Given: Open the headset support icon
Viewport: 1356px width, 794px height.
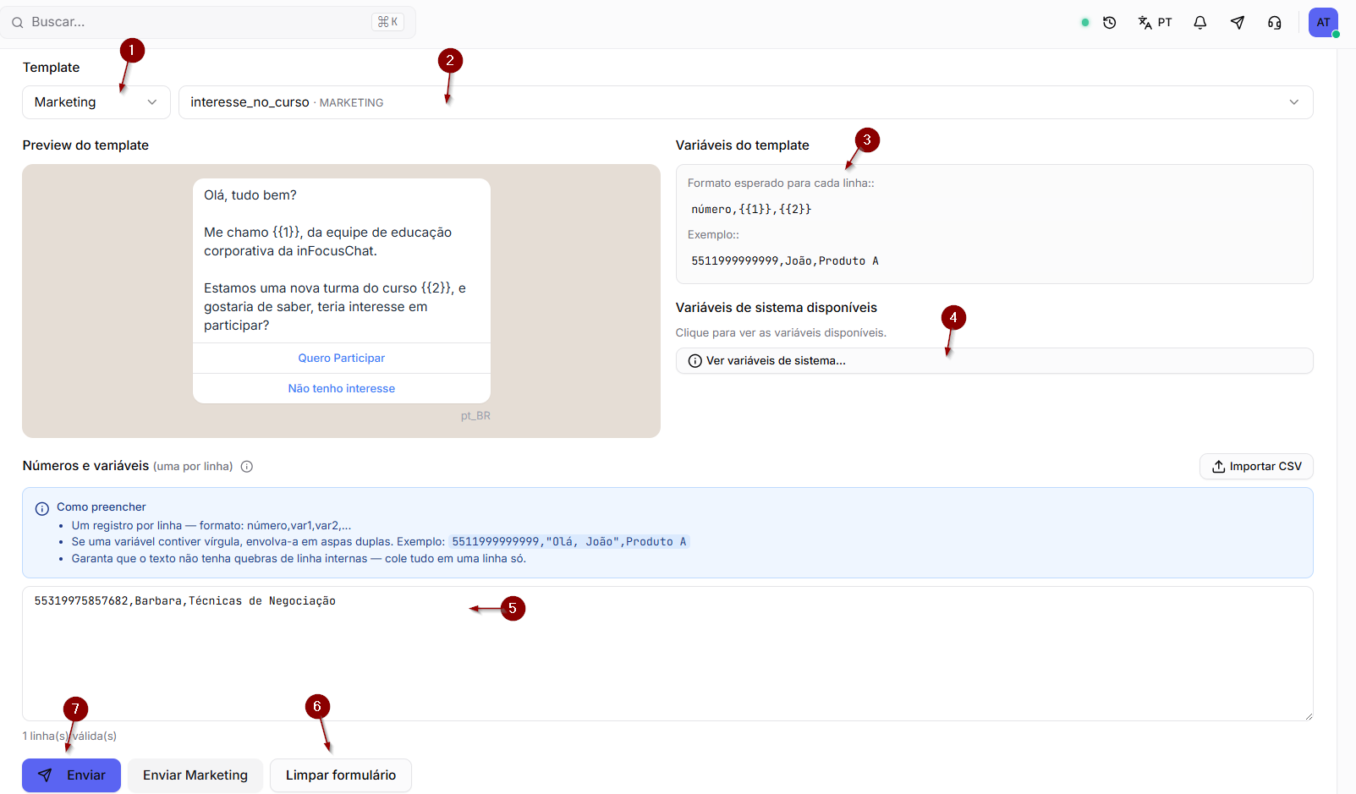Looking at the screenshot, I should tap(1275, 23).
